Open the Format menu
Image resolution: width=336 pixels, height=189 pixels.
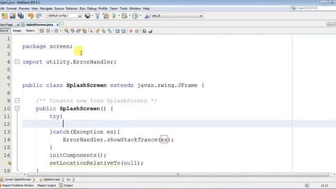click(12, 8)
